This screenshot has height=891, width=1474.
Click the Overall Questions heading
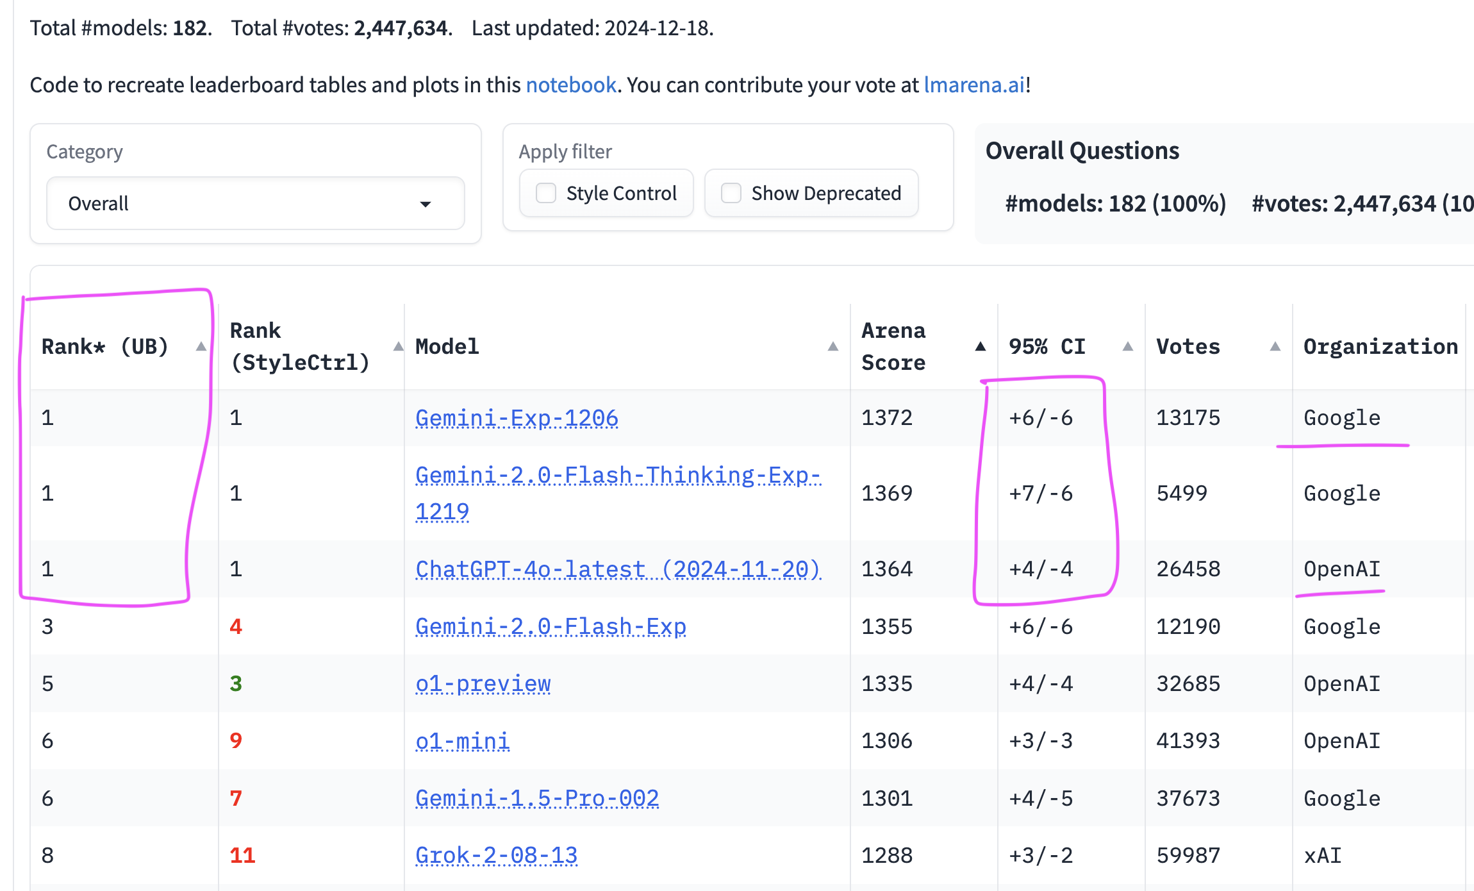point(1082,151)
